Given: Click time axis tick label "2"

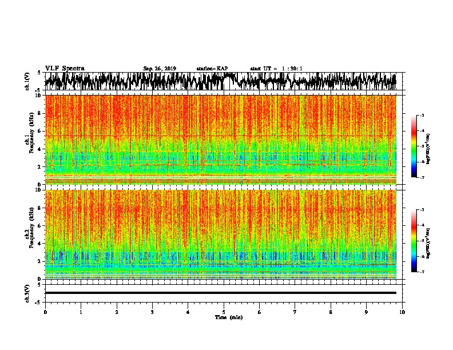Looking at the screenshot, I should pos(117,312).
